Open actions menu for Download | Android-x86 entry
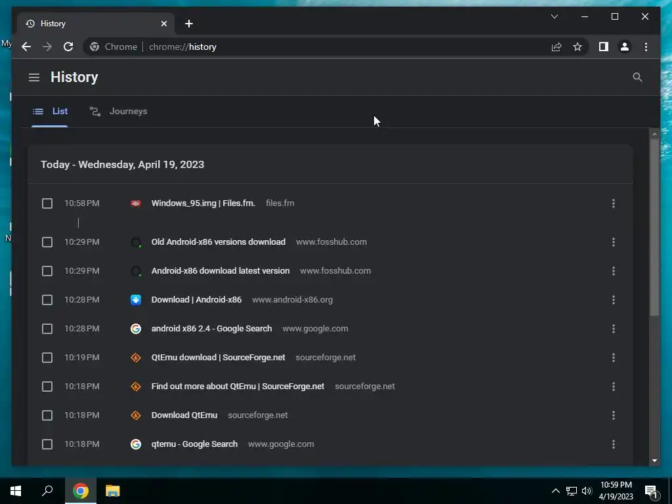672x504 pixels. point(614,300)
